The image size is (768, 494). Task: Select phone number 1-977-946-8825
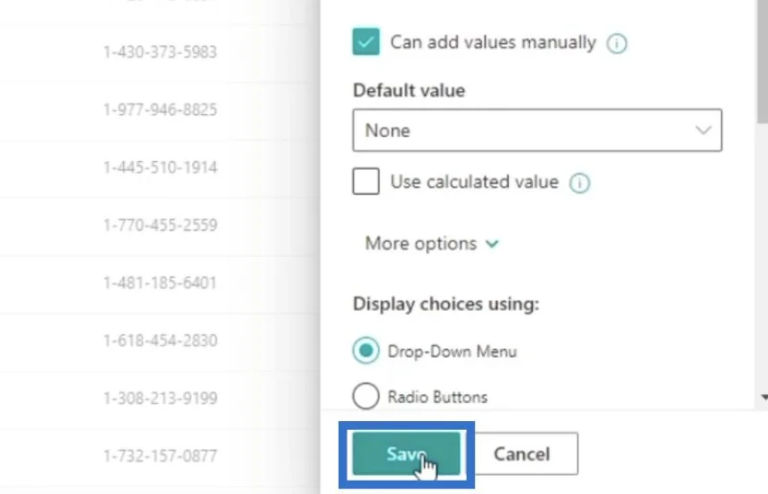tap(160, 109)
